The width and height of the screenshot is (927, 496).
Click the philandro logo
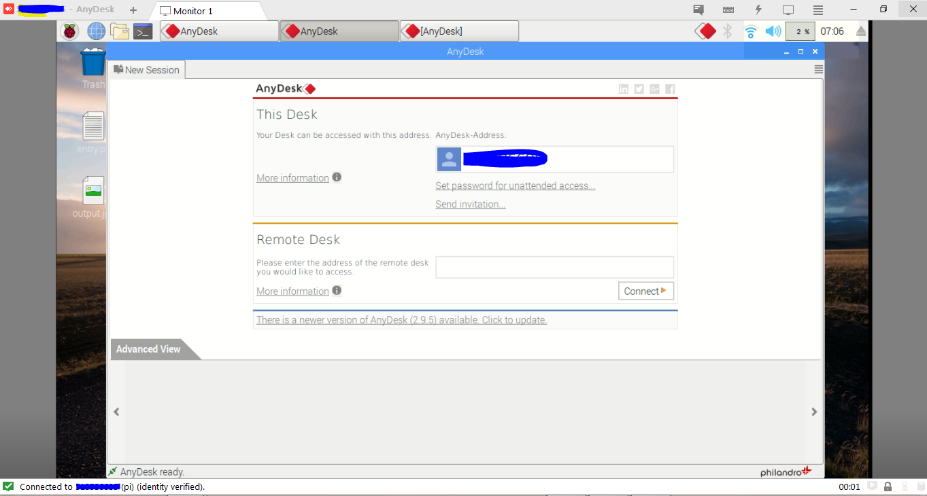pos(786,472)
